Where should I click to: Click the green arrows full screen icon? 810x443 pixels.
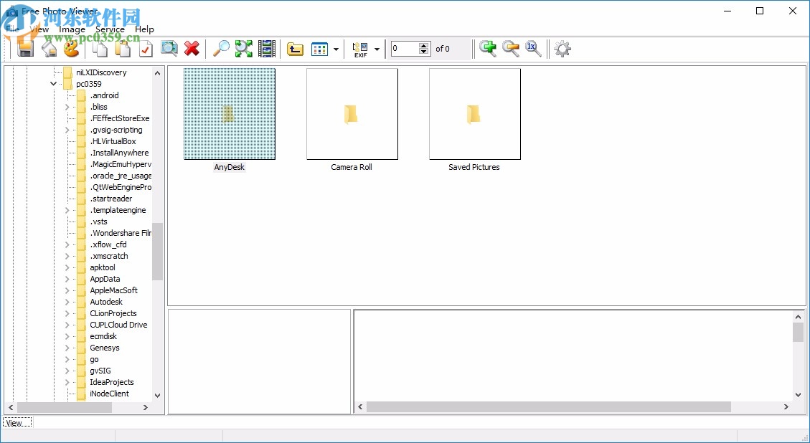(244, 49)
